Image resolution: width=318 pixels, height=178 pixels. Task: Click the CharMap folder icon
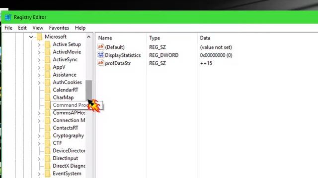pos(48,97)
